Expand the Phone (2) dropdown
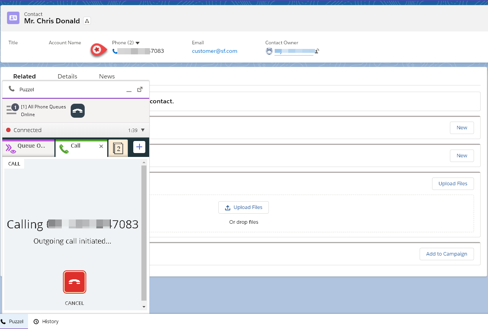Viewport: 488px width, 329px height. point(138,43)
